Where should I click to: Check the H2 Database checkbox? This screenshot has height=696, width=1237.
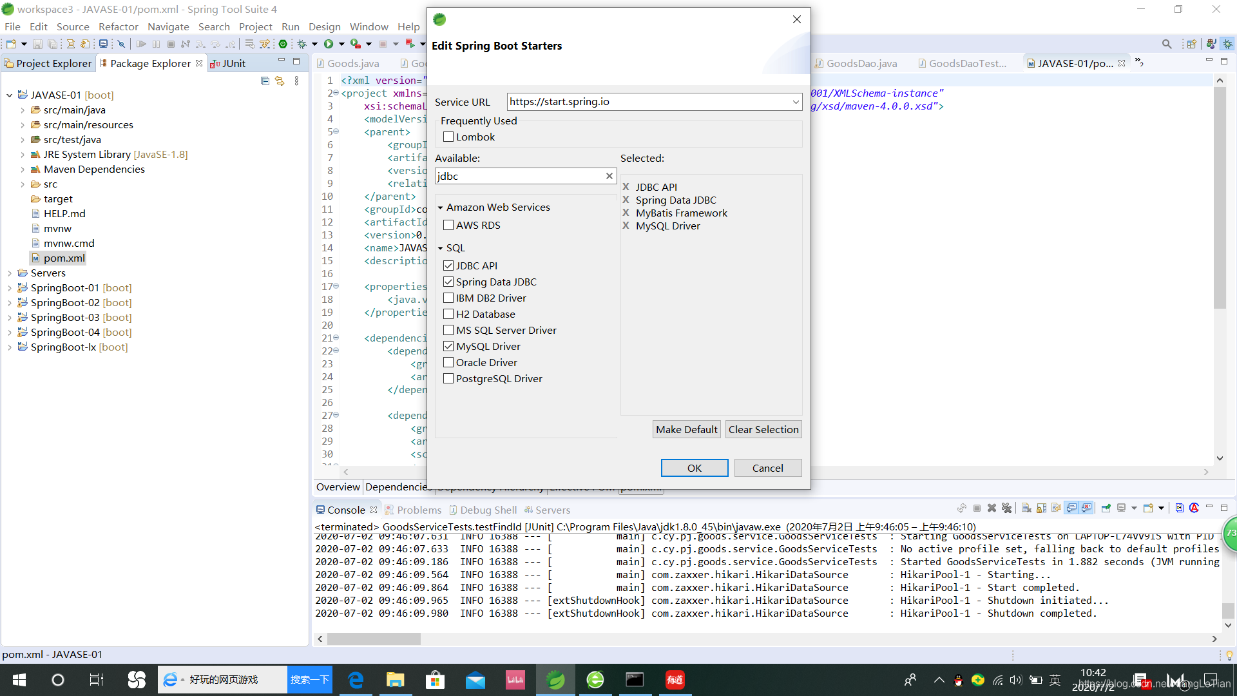448,314
